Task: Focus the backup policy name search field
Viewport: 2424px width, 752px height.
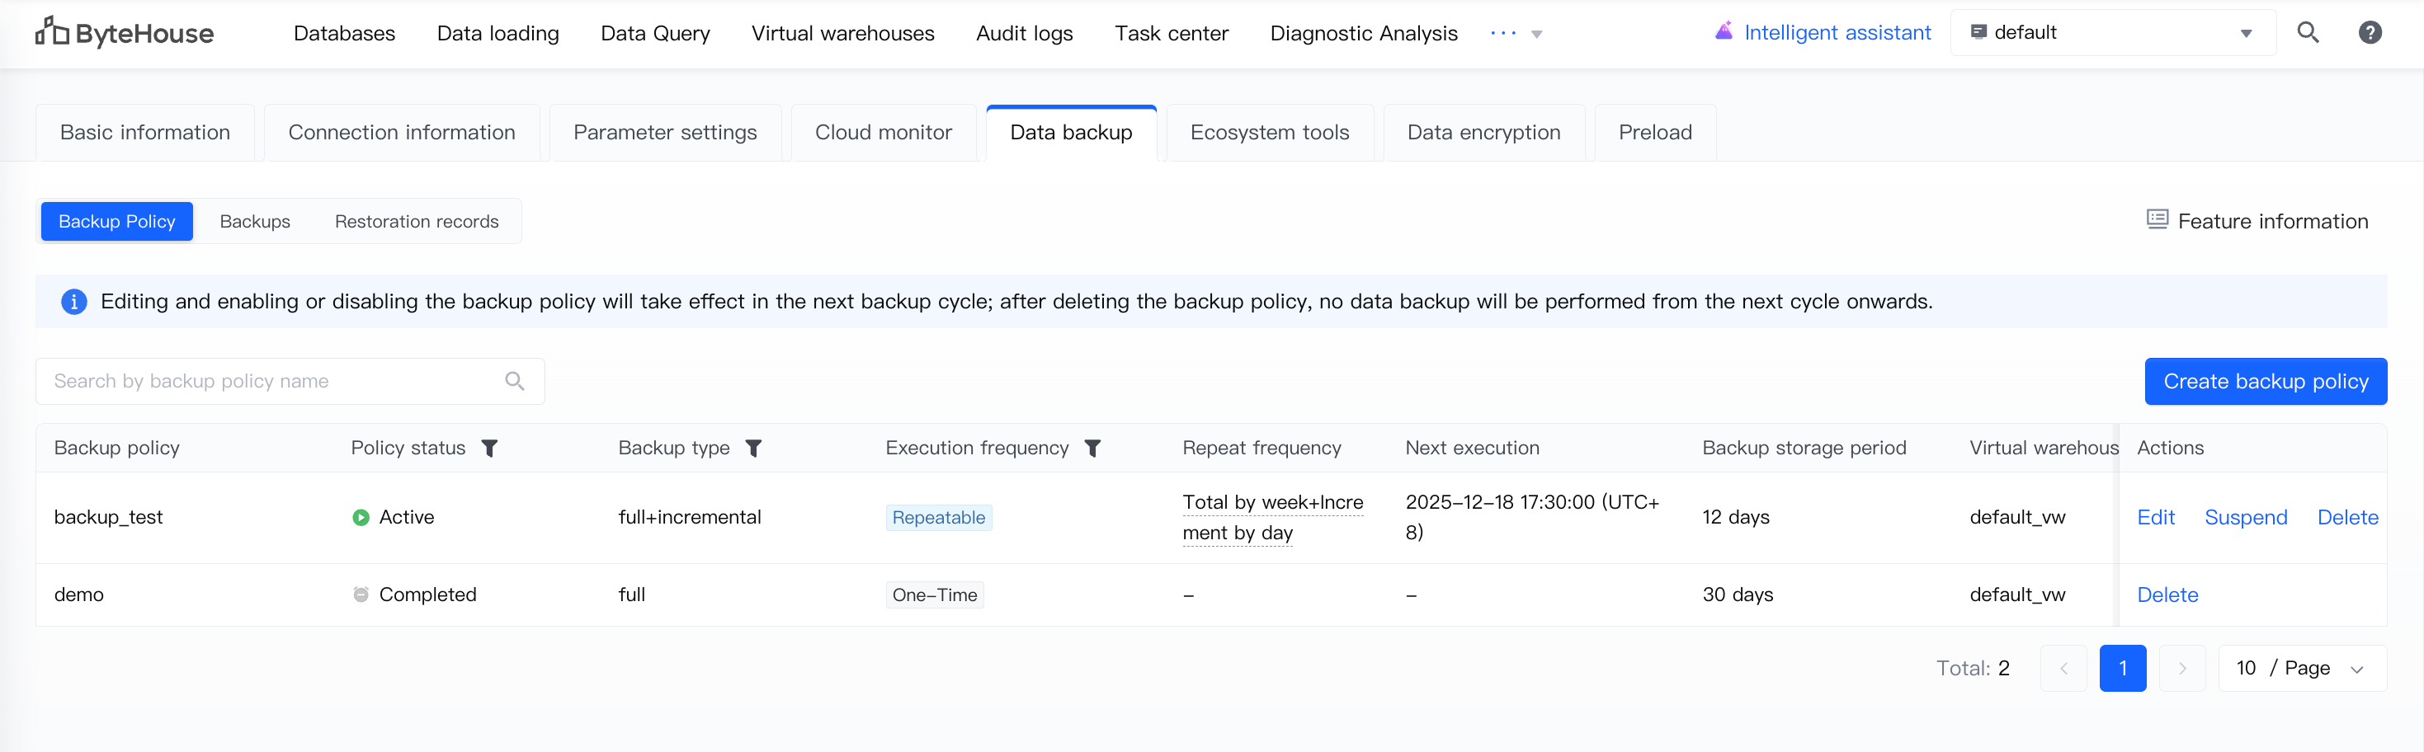Action: pyautogui.click(x=273, y=381)
